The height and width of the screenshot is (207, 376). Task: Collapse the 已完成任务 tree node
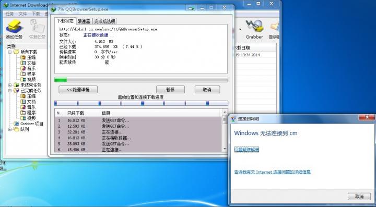[10, 91]
